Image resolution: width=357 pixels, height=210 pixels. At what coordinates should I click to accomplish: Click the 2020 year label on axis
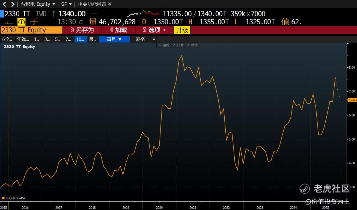click(159, 207)
